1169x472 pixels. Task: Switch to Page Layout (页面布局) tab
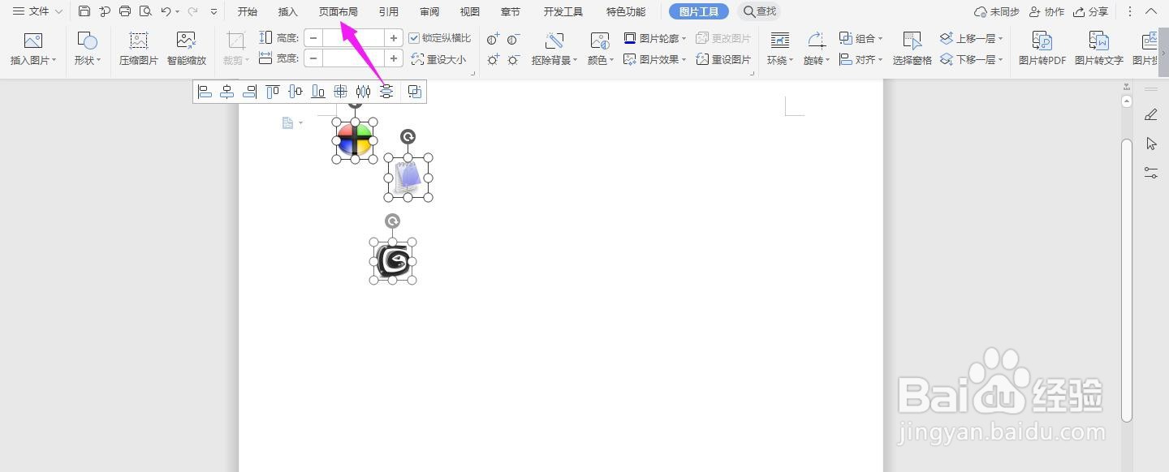point(339,11)
